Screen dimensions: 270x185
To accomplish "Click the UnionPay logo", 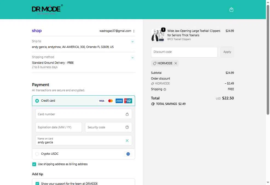I will (128, 101).
